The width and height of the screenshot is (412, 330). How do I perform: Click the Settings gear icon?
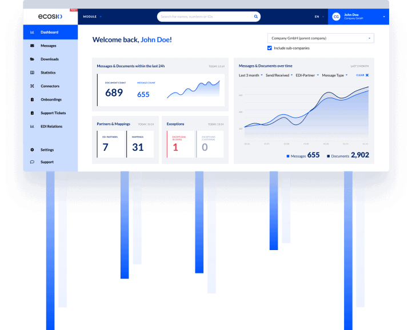point(32,150)
